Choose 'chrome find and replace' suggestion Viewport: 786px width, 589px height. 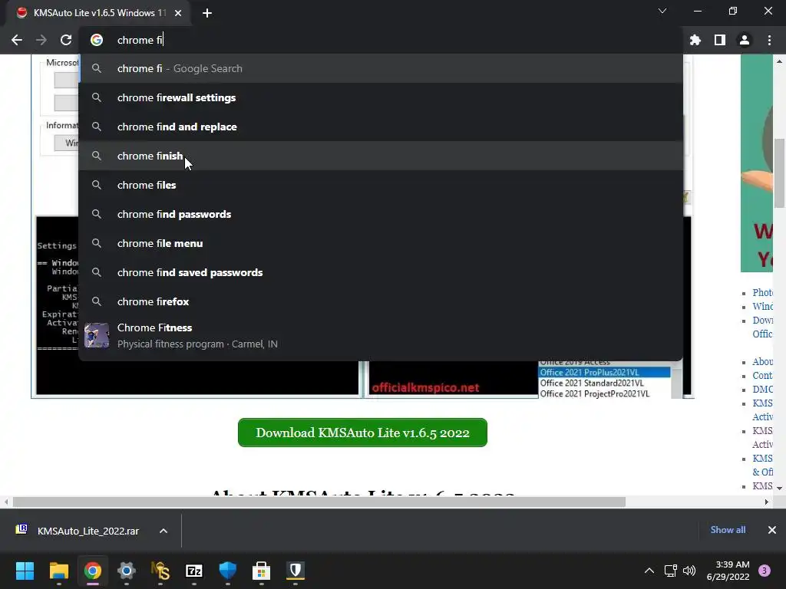[x=381, y=127]
